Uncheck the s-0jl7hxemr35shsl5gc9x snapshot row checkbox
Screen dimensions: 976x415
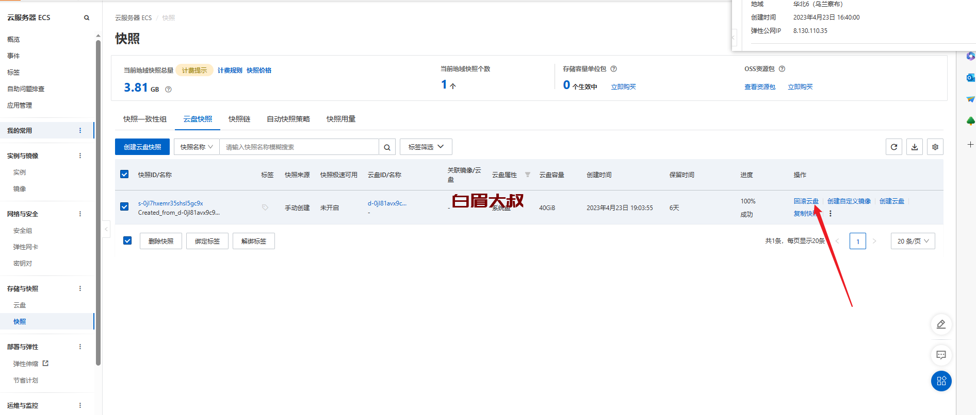[x=124, y=207]
